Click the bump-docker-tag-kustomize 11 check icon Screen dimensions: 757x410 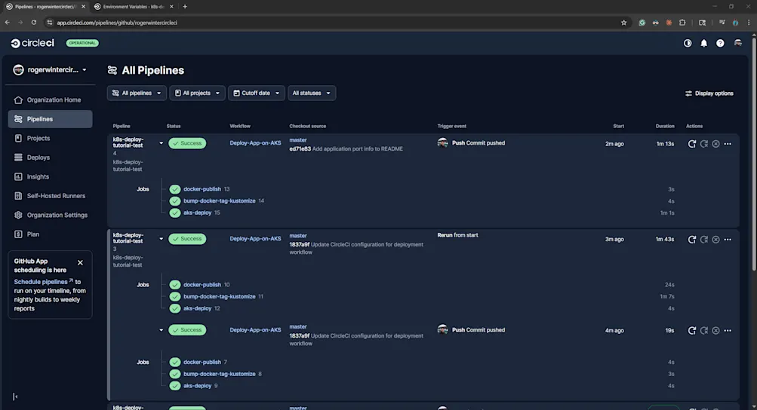click(175, 297)
